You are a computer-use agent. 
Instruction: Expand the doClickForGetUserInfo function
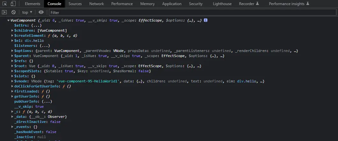12,86
